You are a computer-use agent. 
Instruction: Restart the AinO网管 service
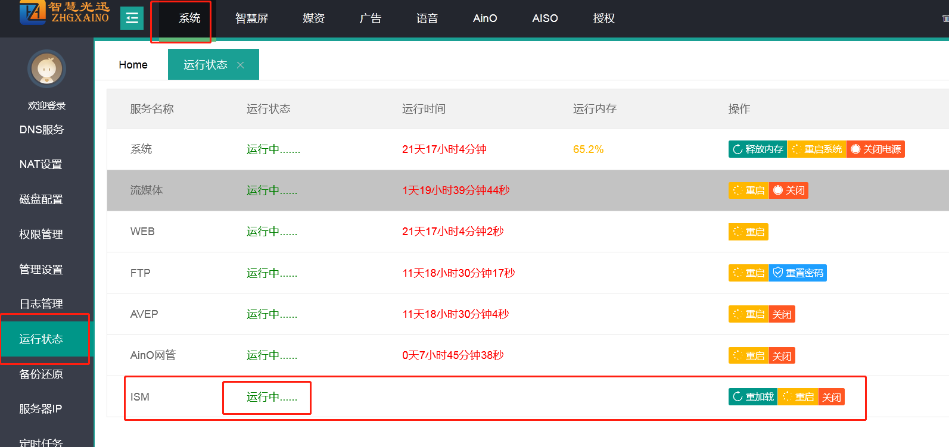tap(748, 355)
